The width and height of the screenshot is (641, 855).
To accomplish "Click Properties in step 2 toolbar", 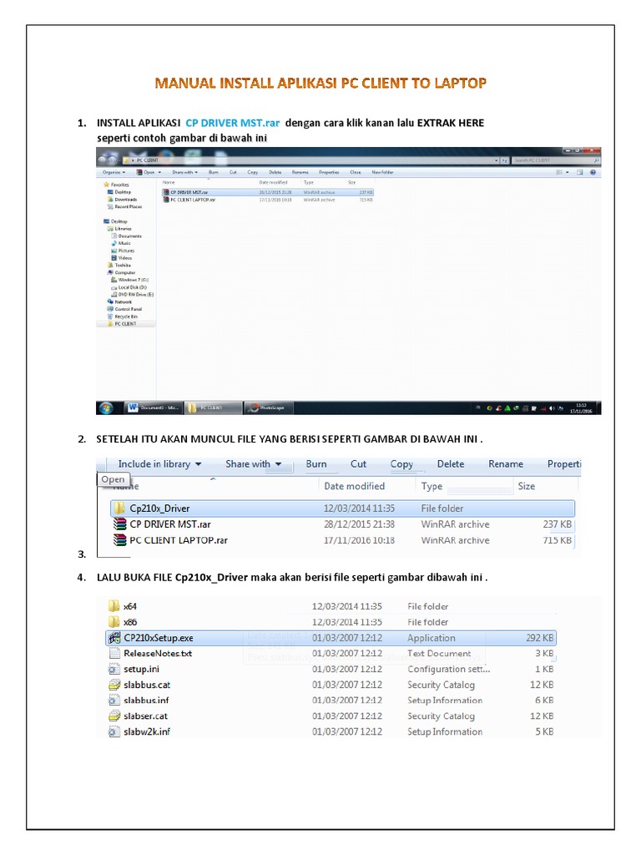I will [x=563, y=464].
